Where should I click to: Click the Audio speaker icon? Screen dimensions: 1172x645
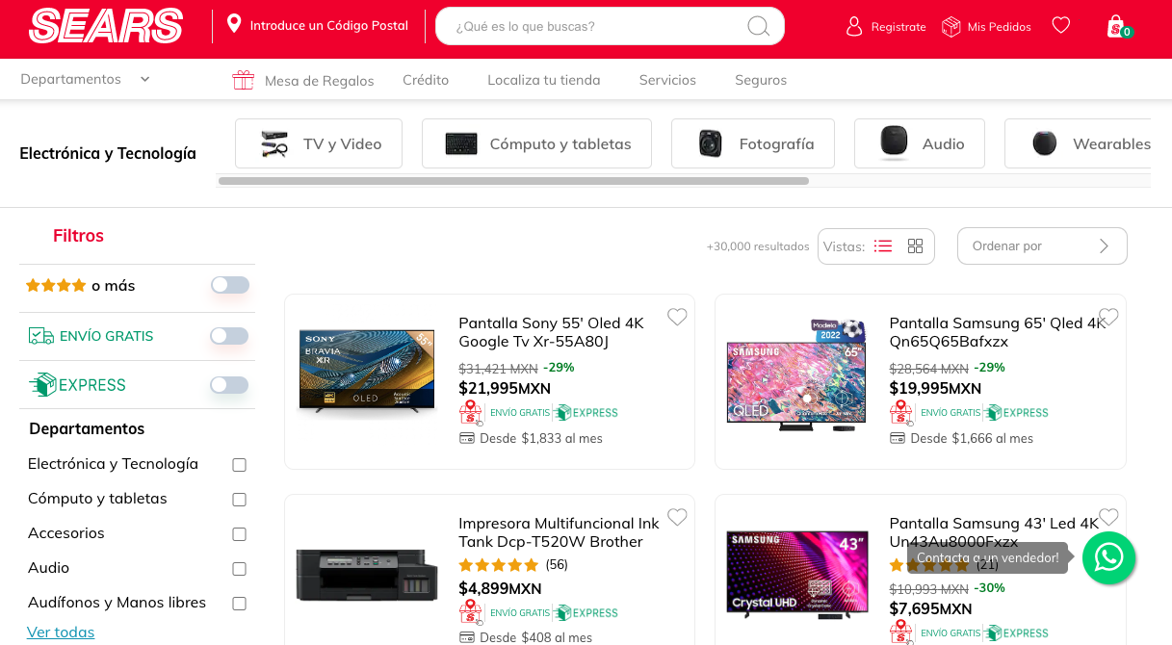pyautogui.click(x=894, y=143)
